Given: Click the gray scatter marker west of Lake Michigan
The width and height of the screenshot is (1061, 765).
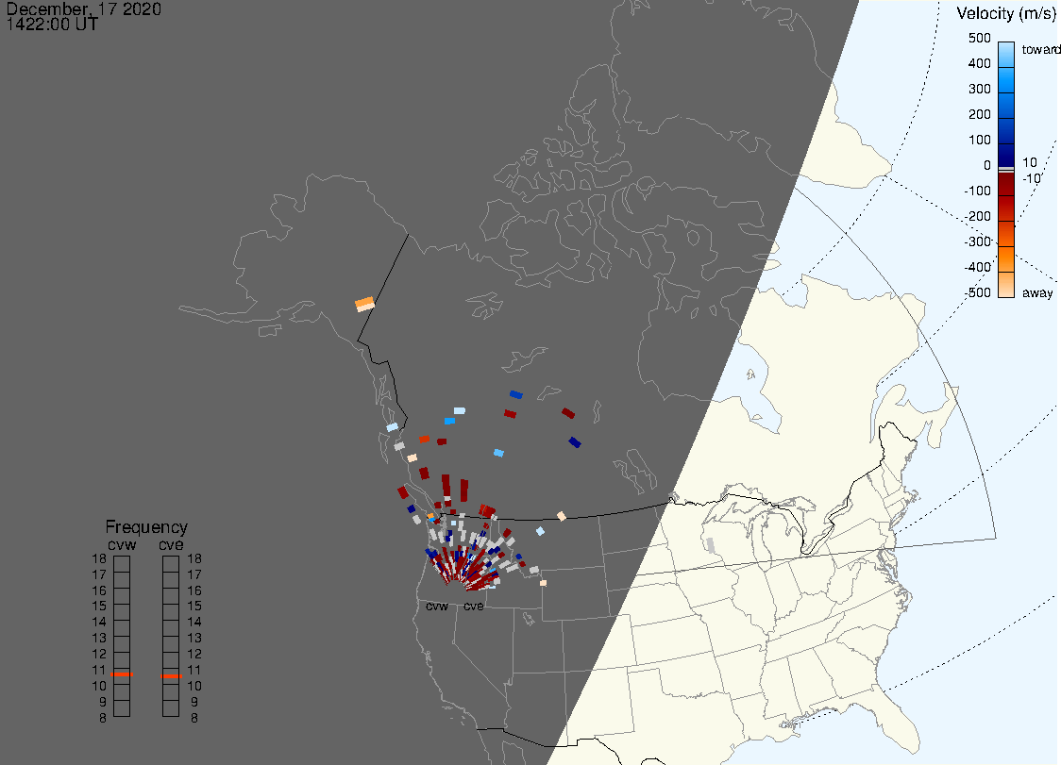Looking at the screenshot, I should pos(710,546).
